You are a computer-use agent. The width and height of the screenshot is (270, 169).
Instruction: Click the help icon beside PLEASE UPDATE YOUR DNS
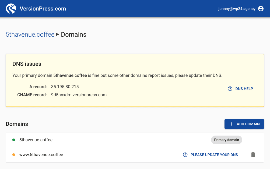pos(185,155)
